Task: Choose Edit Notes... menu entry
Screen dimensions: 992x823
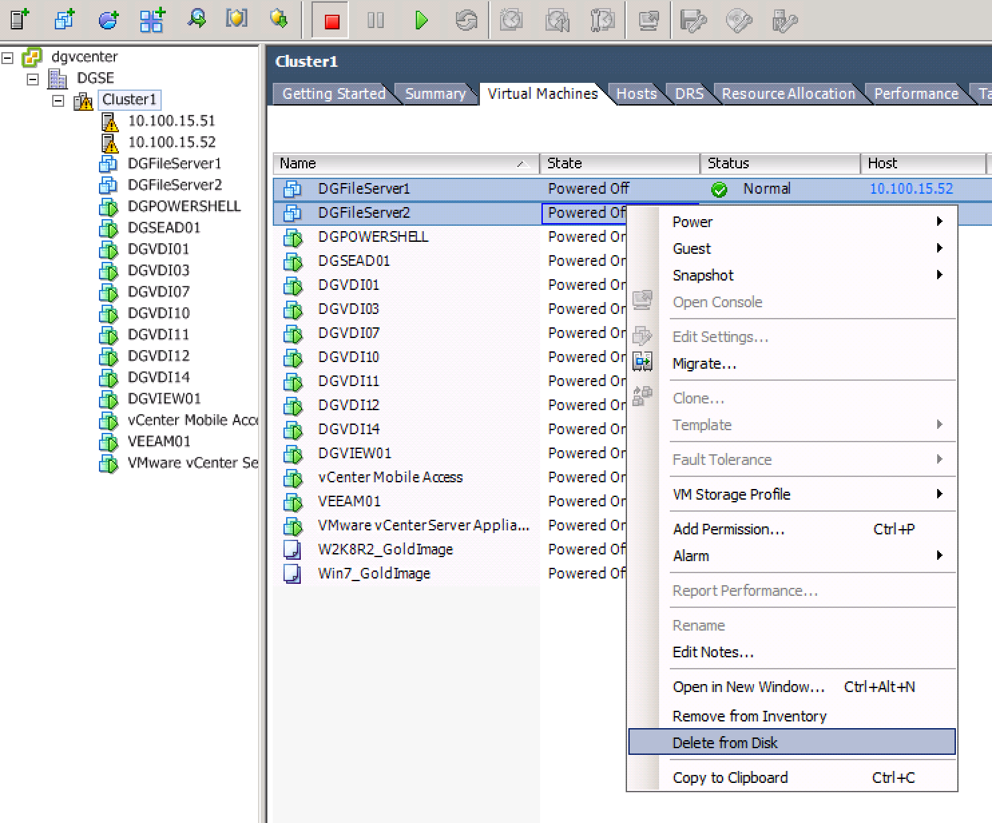Action: [792, 652]
